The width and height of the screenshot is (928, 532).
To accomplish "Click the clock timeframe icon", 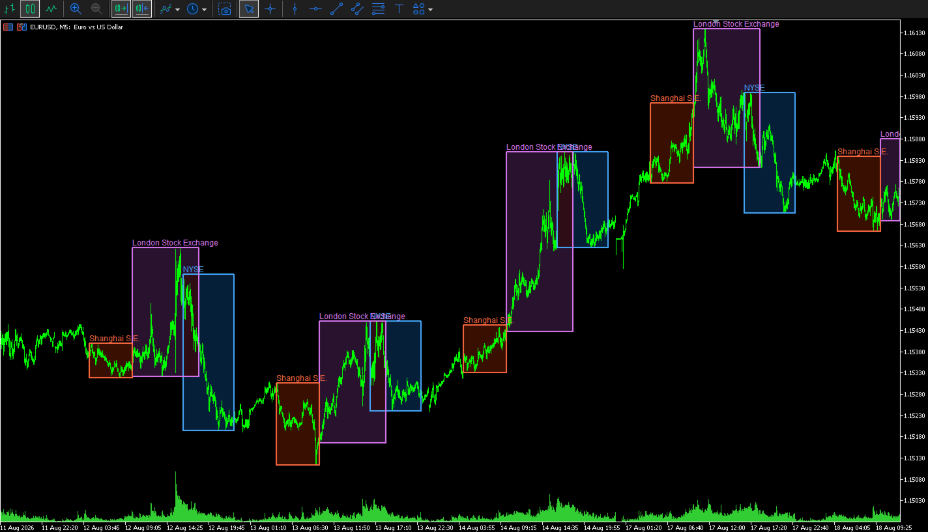I will (193, 9).
